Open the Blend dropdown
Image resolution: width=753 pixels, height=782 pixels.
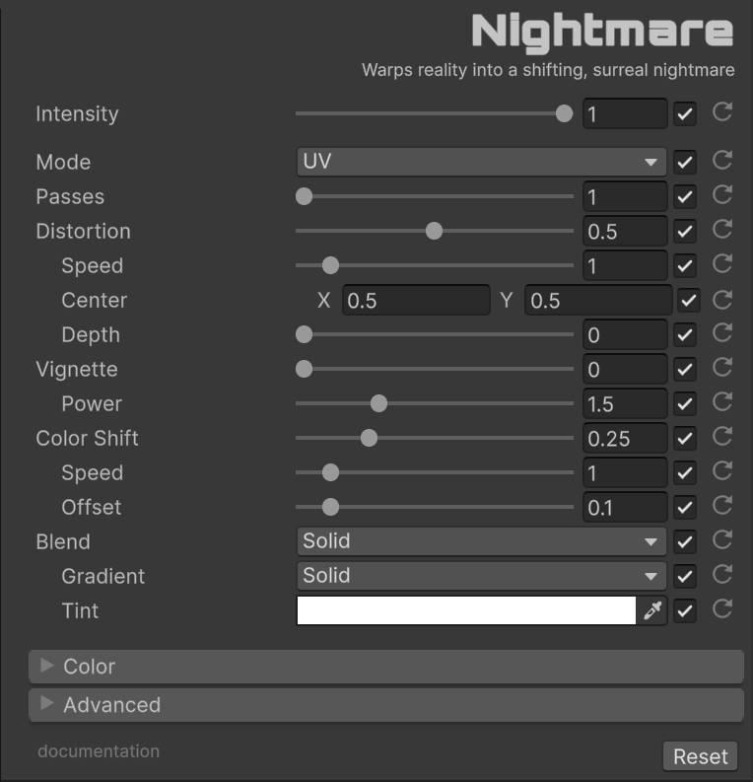[481, 541]
